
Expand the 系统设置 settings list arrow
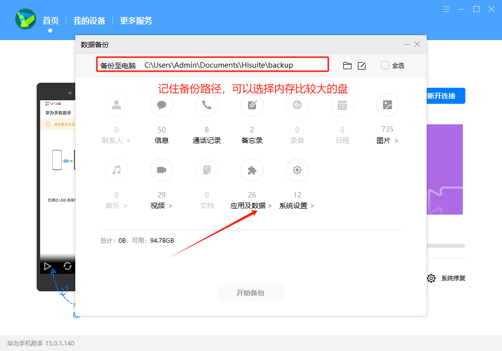pos(312,206)
